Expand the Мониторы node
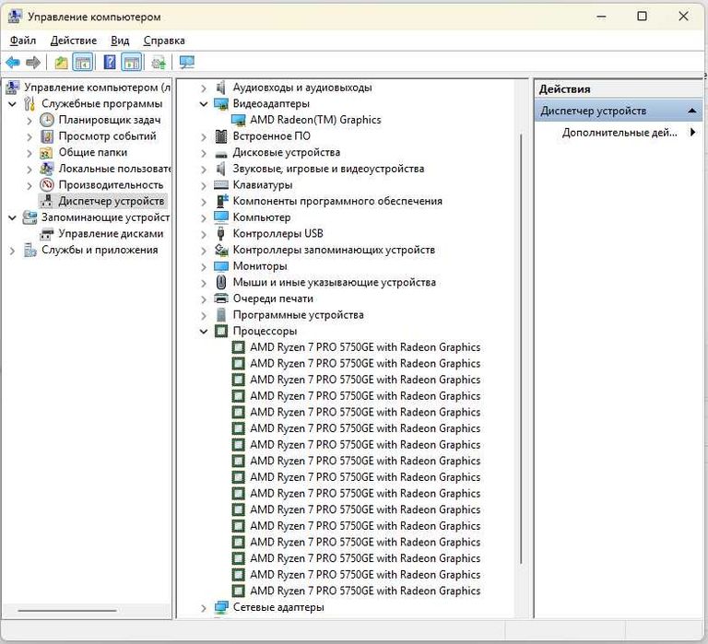Image resolution: width=708 pixels, height=644 pixels. tap(204, 266)
